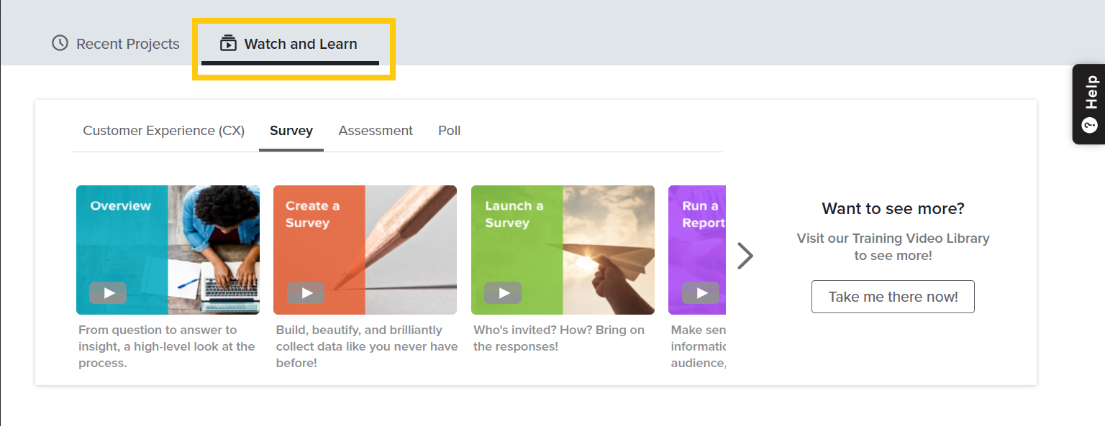Screen dimensions: 1105x426
Task: Open the Customer Experience (CX) tab
Action: point(164,131)
